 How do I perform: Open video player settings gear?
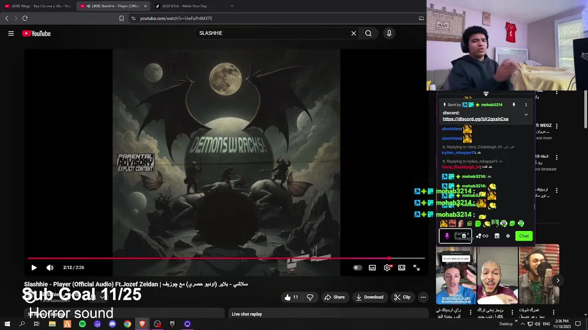click(x=387, y=268)
